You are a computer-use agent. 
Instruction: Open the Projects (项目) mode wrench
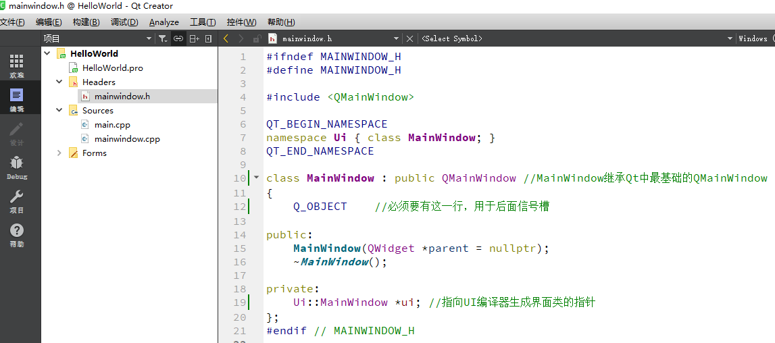click(16, 202)
